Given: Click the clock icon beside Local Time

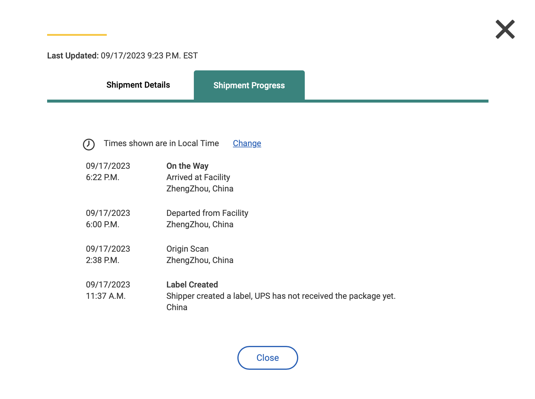Looking at the screenshot, I should click(89, 144).
